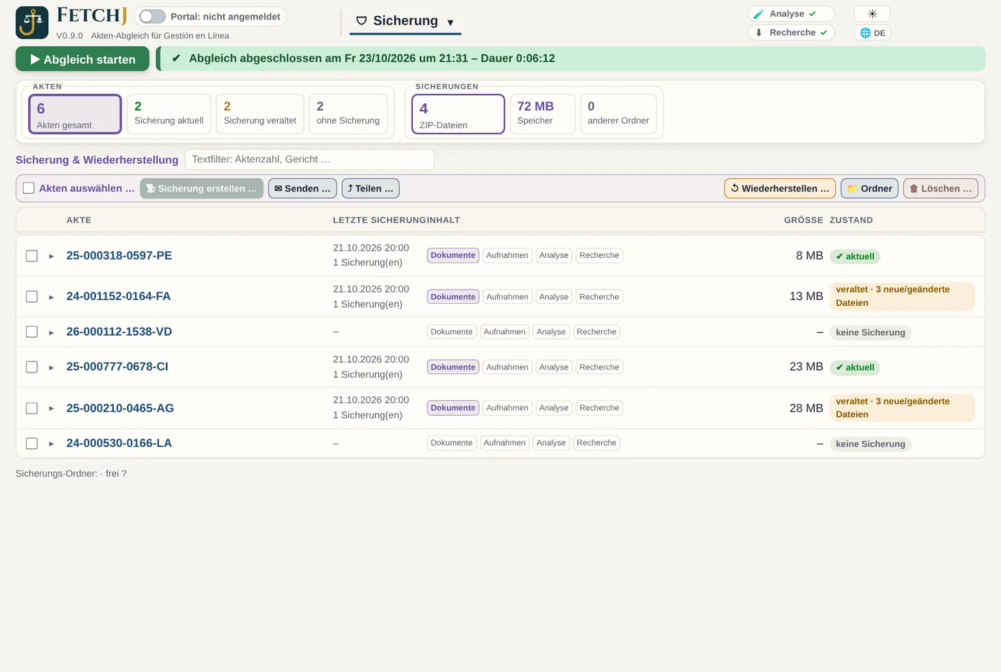The image size is (1001, 672).
Task: Click the Löschen trash button
Action: (x=940, y=188)
